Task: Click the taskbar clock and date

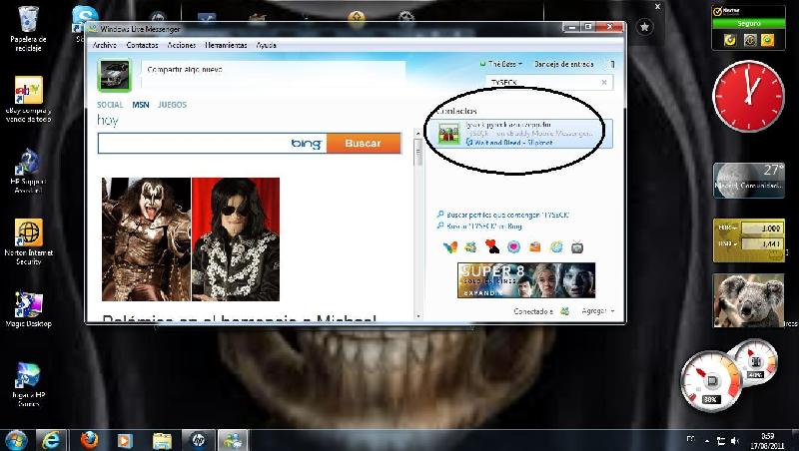Action: pos(767,441)
